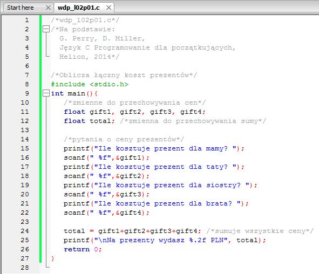Click the comment 'zmienna do przechowywania sumy'
Viewport: 319px width, 274px height.
coord(193,121)
